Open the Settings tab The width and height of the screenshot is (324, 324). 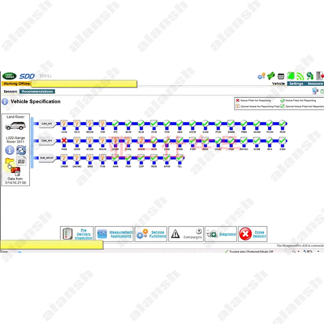tap(296, 84)
